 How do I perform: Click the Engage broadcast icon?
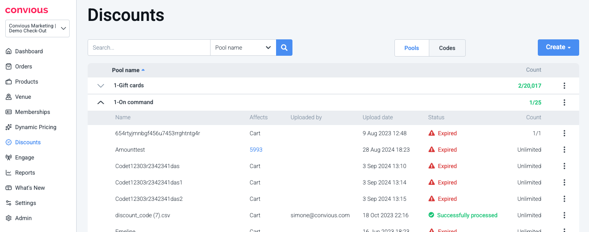tap(9, 157)
